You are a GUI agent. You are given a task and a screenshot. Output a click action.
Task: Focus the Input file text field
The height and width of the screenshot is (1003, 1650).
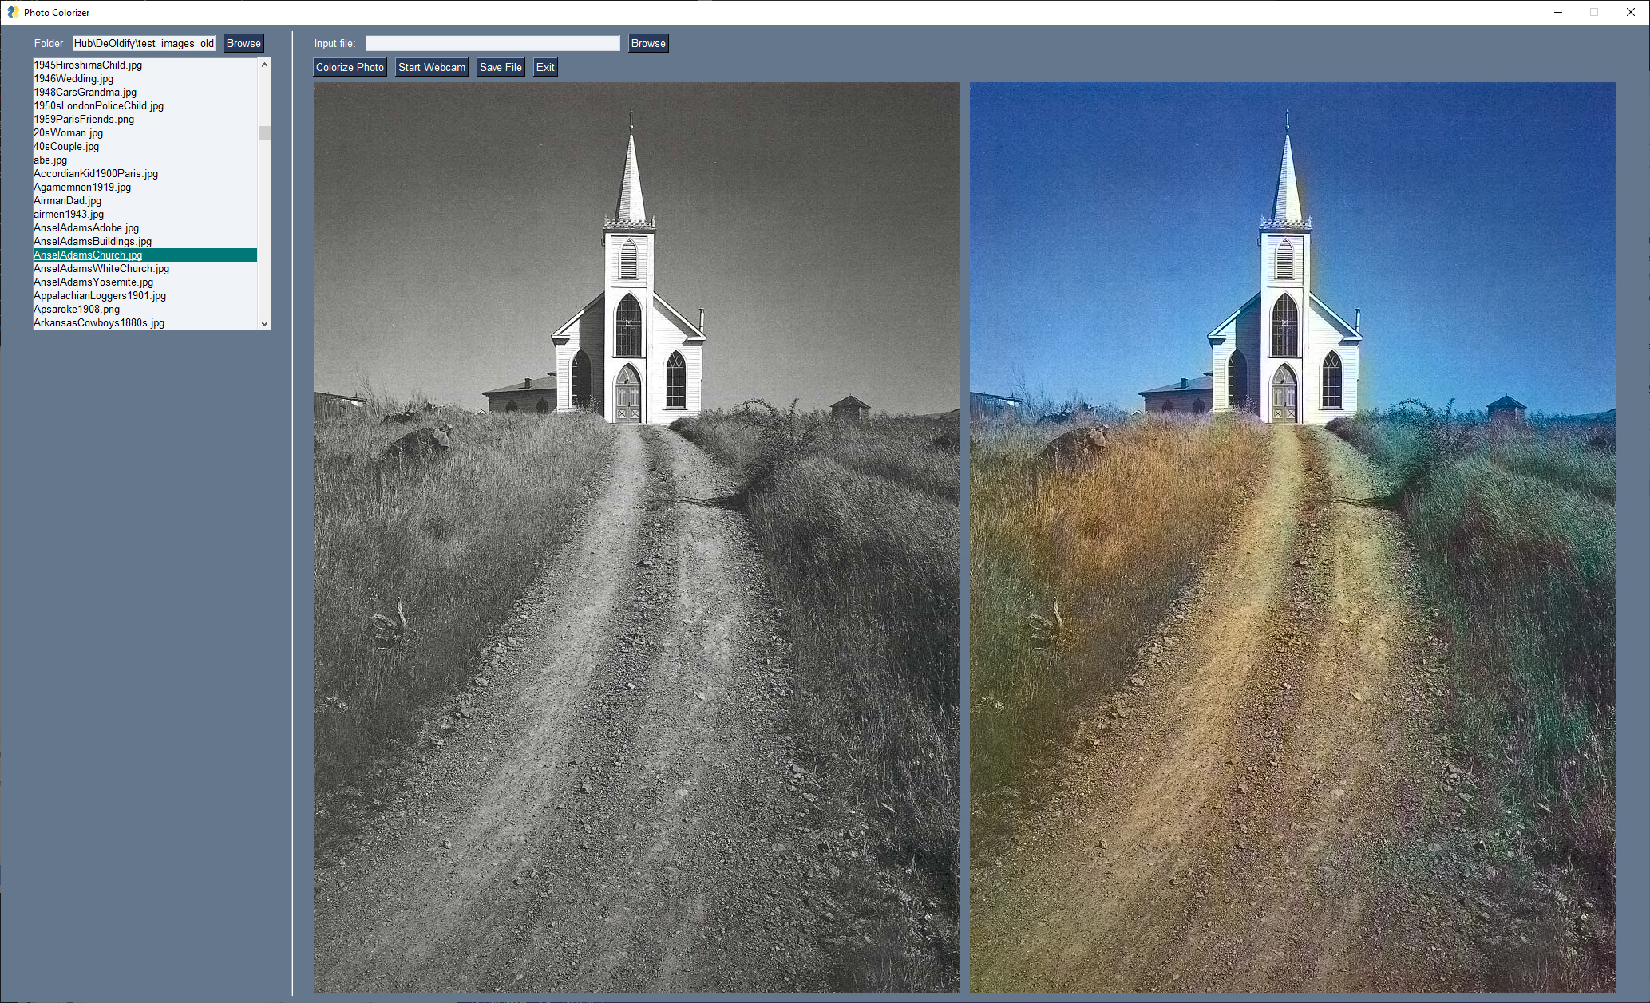coord(493,44)
